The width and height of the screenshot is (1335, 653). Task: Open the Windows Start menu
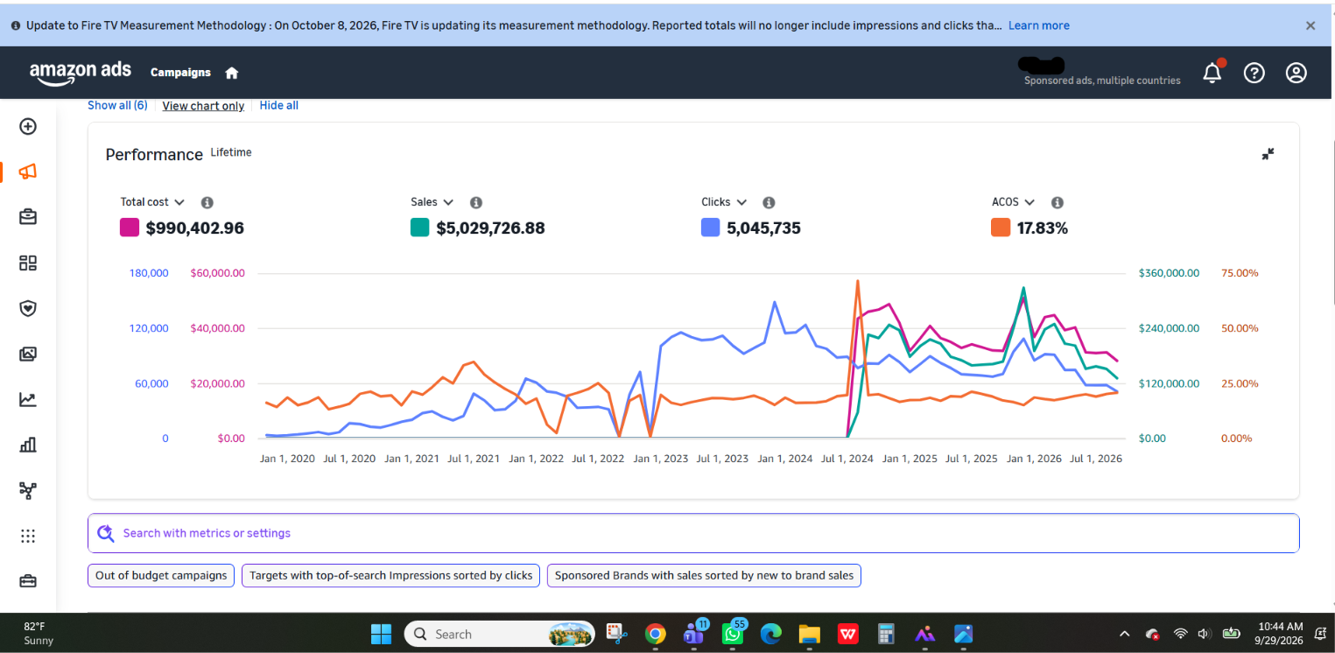click(x=382, y=634)
